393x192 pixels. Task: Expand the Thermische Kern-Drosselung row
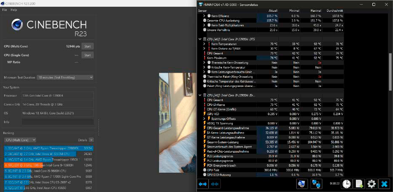pyautogui.click(x=204, y=63)
